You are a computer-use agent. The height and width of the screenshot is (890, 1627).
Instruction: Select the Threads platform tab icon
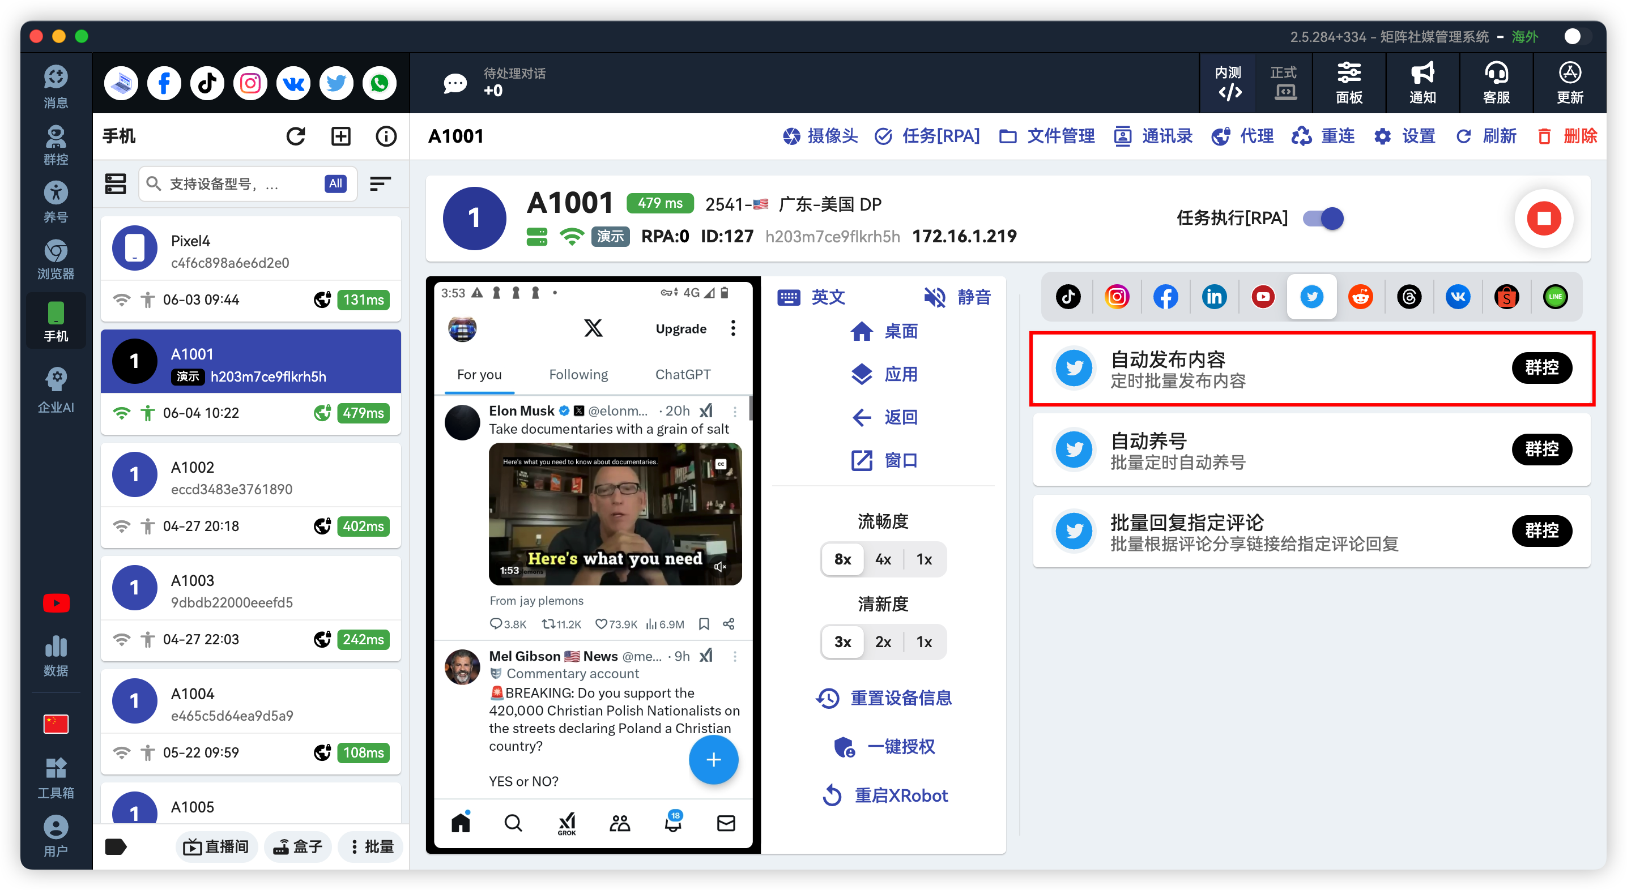tap(1409, 296)
